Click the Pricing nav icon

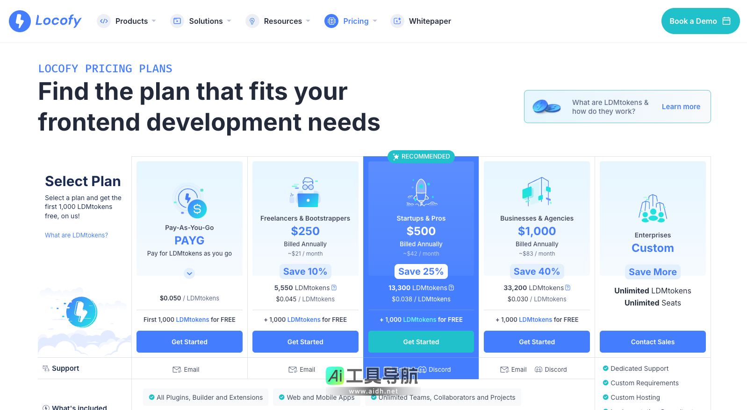pos(331,21)
